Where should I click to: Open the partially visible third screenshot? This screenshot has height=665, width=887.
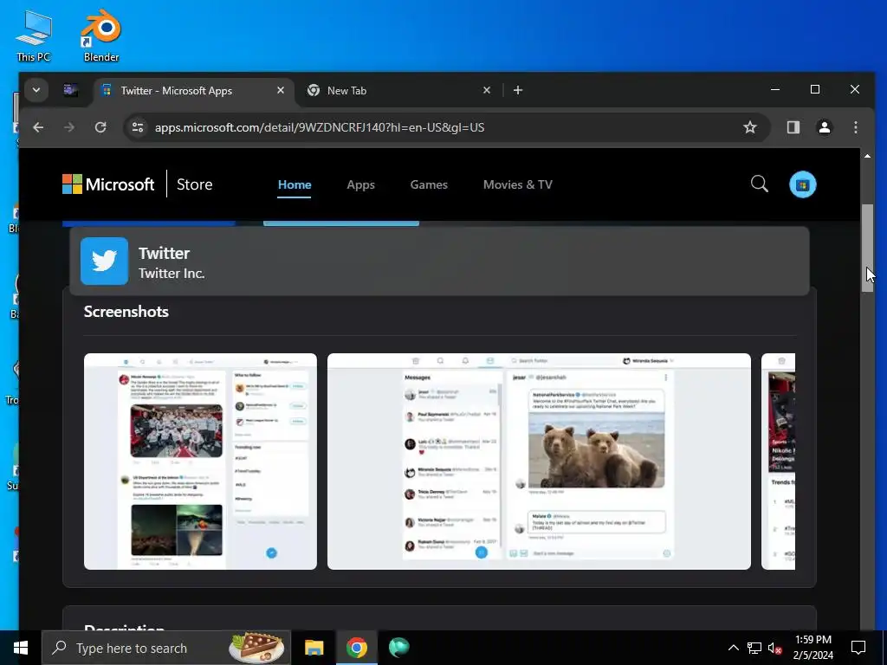[779, 462]
